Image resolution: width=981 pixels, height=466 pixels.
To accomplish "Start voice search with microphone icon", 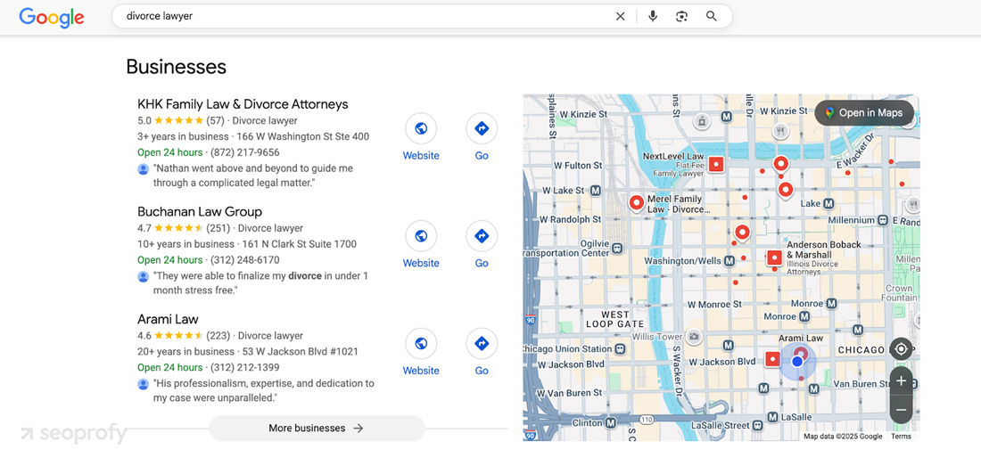I will 653,16.
